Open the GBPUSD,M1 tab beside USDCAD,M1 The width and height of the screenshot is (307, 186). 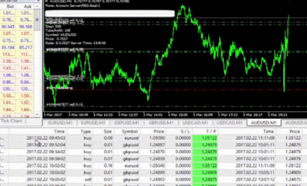tap(161, 123)
